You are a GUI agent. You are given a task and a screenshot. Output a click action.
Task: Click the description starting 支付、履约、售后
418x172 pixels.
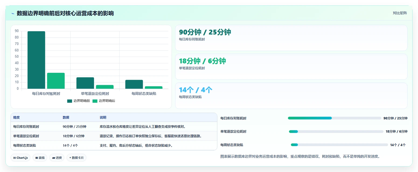[x=136, y=145]
